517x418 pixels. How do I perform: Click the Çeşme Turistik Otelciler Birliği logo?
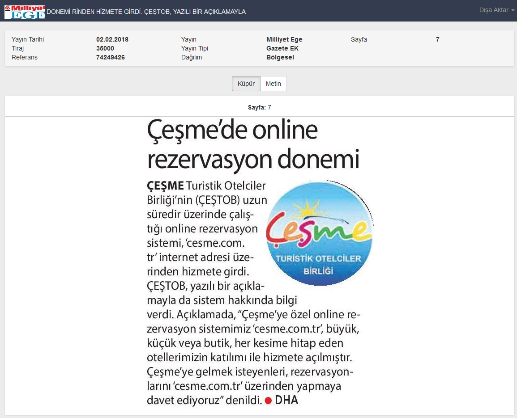tap(319, 233)
